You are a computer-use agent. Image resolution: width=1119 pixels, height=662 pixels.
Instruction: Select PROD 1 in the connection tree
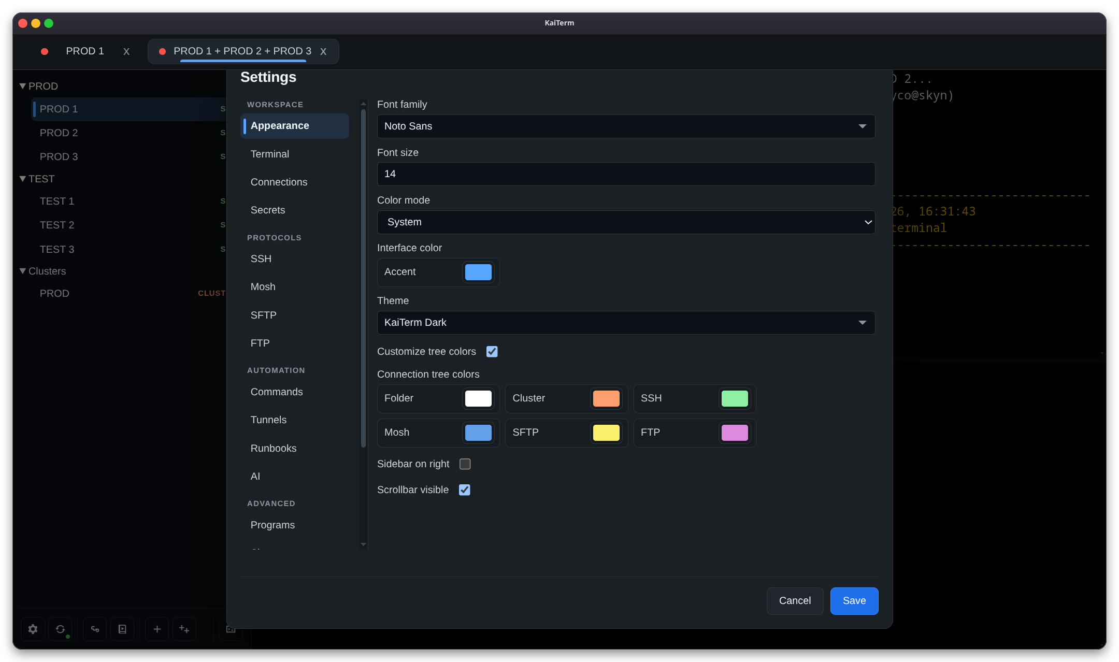(128, 109)
